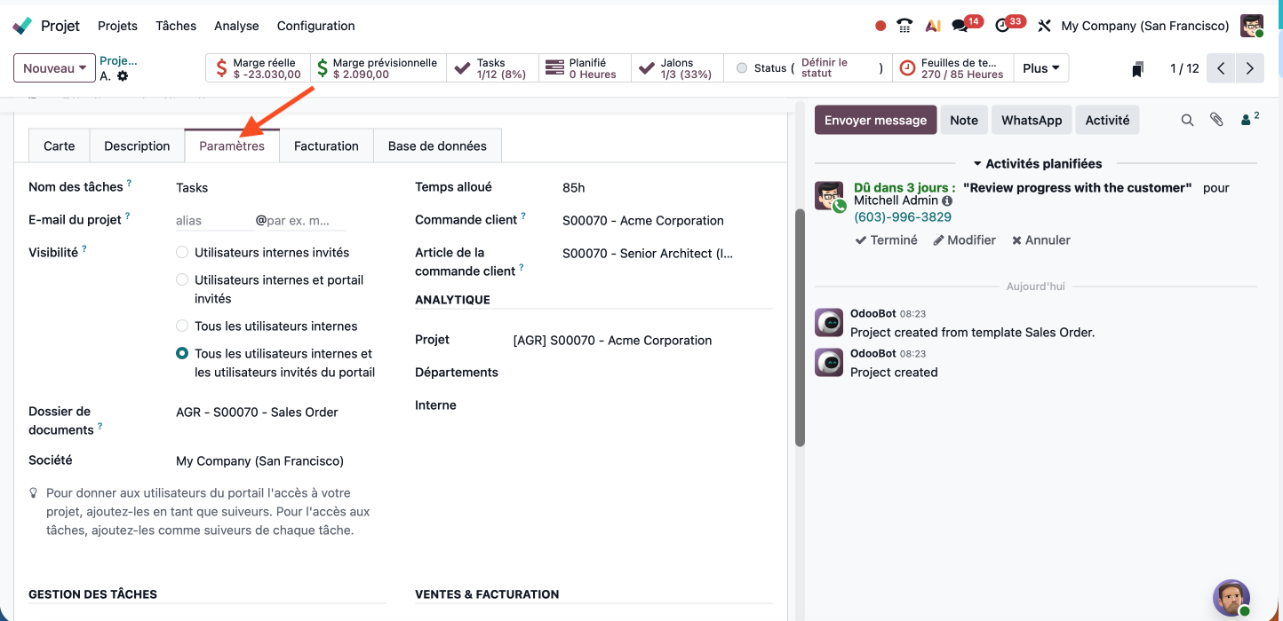Select 'Utilisateurs internes et portail invités' radio
The height and width of the screenshot is (621, 1283).
click(182, 280)
